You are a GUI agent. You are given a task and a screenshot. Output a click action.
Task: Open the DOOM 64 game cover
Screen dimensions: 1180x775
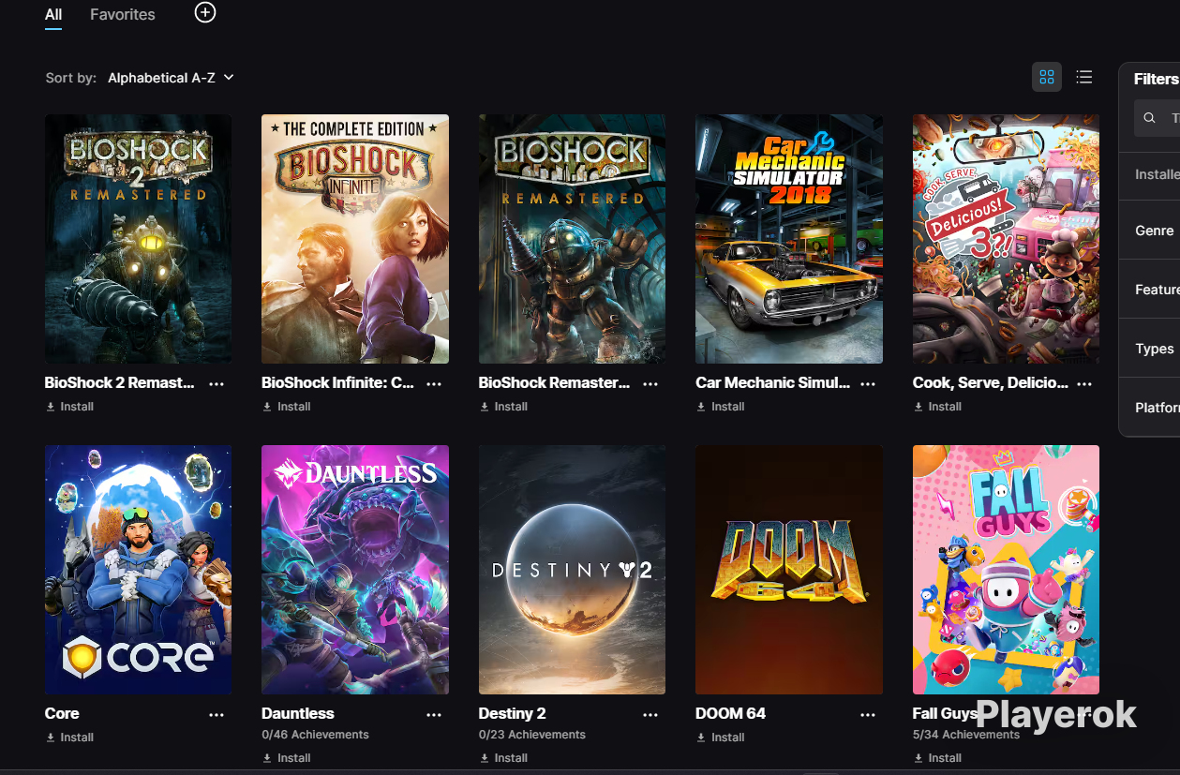[x=789, y=570]
